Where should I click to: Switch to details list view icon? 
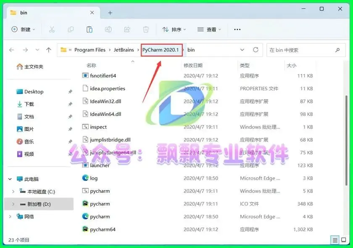335,240
